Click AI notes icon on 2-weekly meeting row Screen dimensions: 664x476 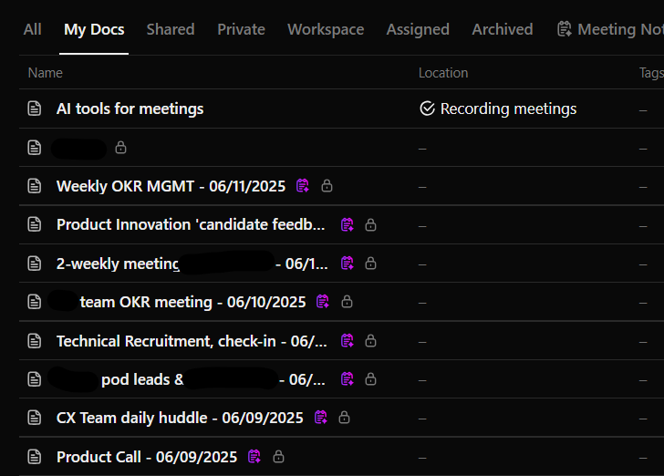point(348,263)
